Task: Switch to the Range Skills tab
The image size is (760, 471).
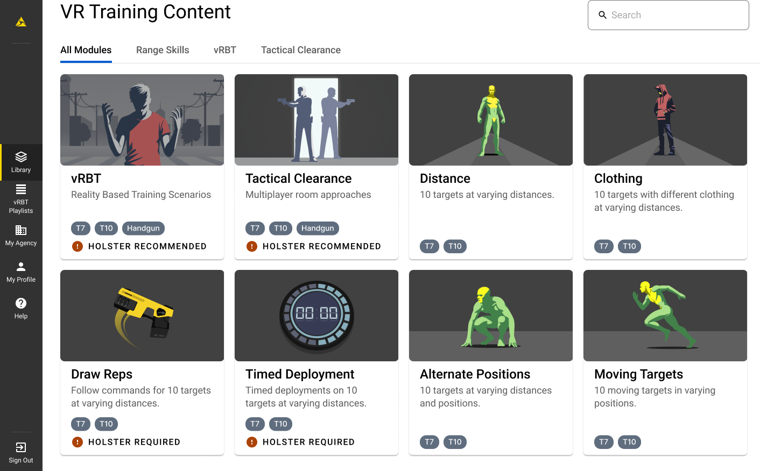Action: coord(163,50)
